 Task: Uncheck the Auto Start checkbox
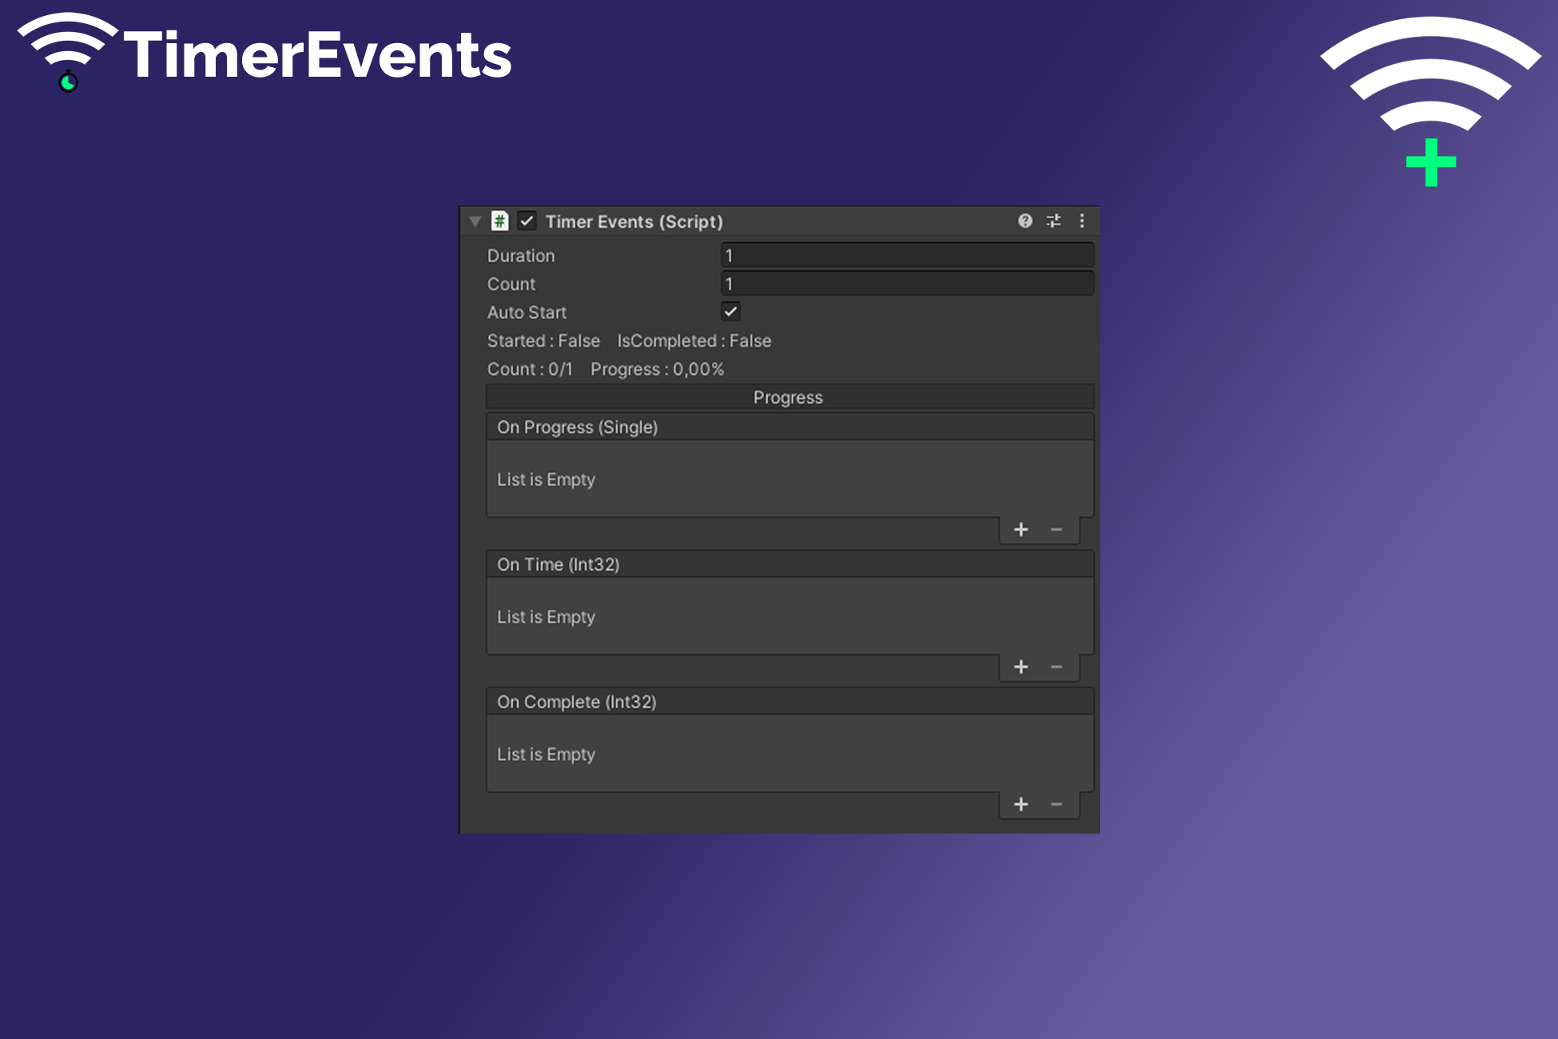730,312
